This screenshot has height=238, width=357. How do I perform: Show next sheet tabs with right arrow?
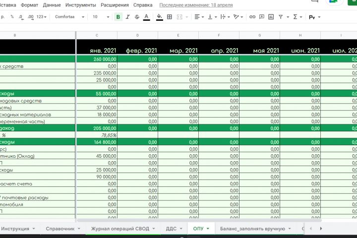(321, 229)
